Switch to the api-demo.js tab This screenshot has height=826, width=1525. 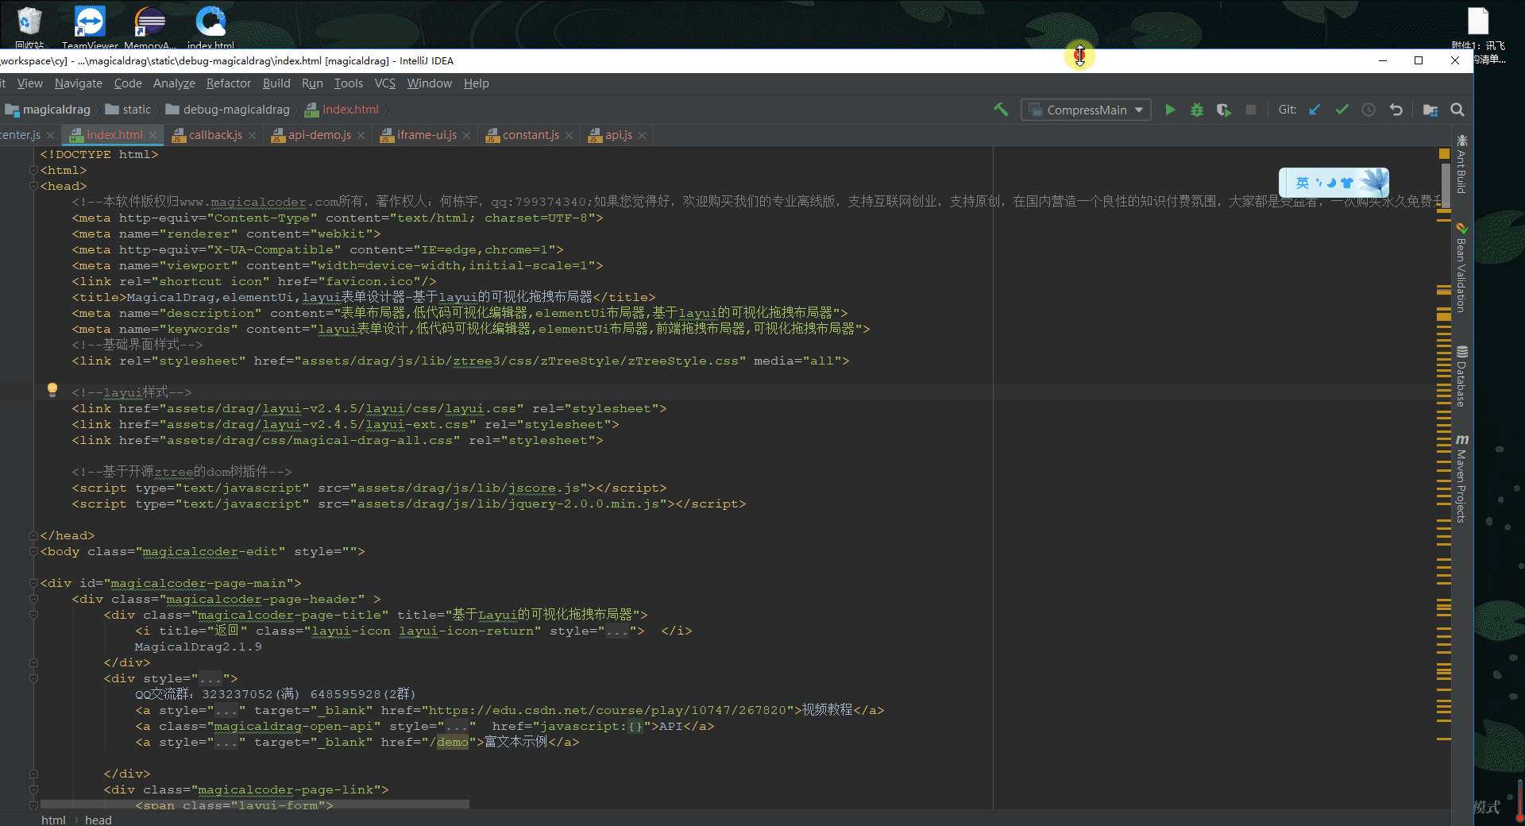click(319, 135)
